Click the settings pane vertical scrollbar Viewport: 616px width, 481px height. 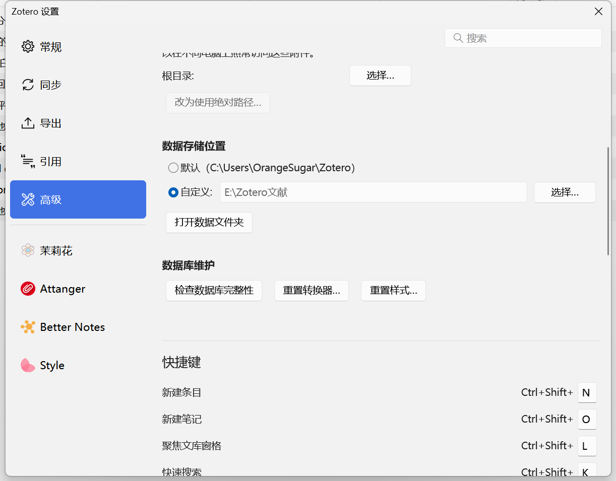609,201
